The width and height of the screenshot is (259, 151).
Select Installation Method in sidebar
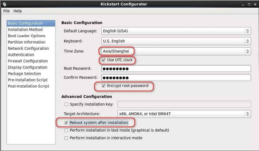(25, 30)
